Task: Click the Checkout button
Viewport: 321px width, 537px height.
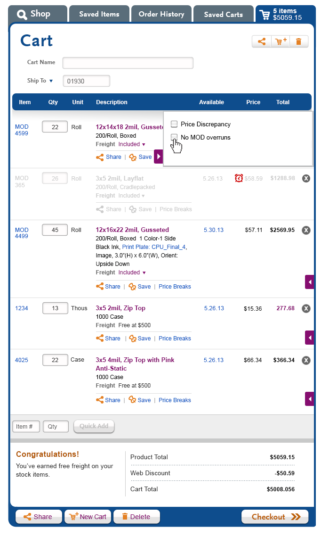Action: point(275,516)
